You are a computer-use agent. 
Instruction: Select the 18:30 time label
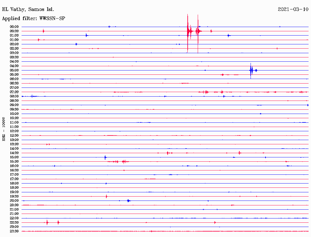click(x=14, y=188)
